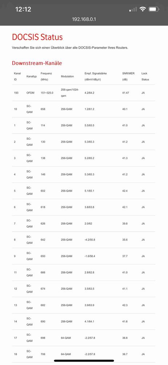Screen dimensions: 168x365
Task: Tap the Kanal ID column header
Action: tap(17, 76)
